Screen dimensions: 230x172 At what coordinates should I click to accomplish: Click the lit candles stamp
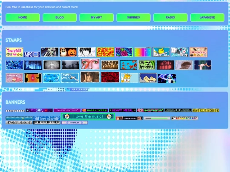pos(110,65)
